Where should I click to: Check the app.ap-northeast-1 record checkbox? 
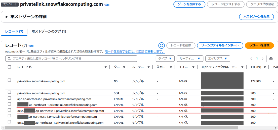pyautogui.click(x=9, y=98)
